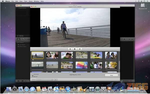Open the Edit menu

pyautogui.click(x=16, y=1)
